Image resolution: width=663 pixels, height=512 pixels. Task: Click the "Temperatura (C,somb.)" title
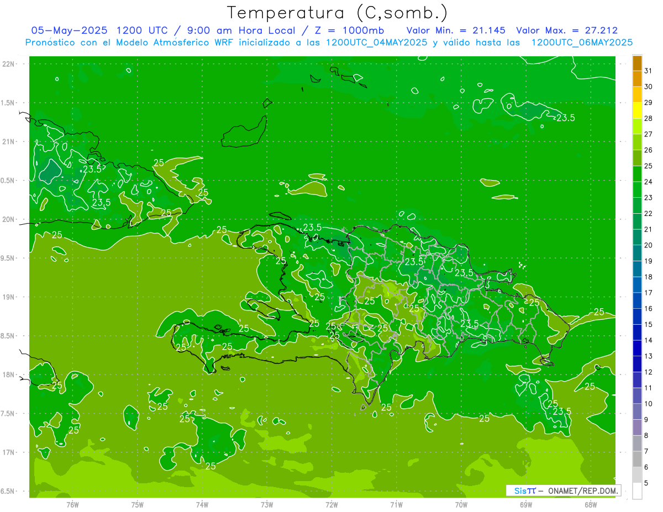[338, 13]
